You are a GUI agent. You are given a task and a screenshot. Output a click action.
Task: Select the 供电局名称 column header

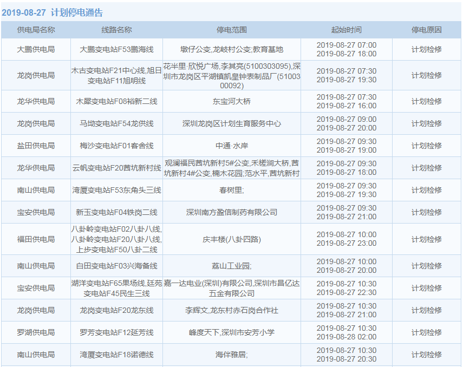pyautogui.click(x=36, y=30)
